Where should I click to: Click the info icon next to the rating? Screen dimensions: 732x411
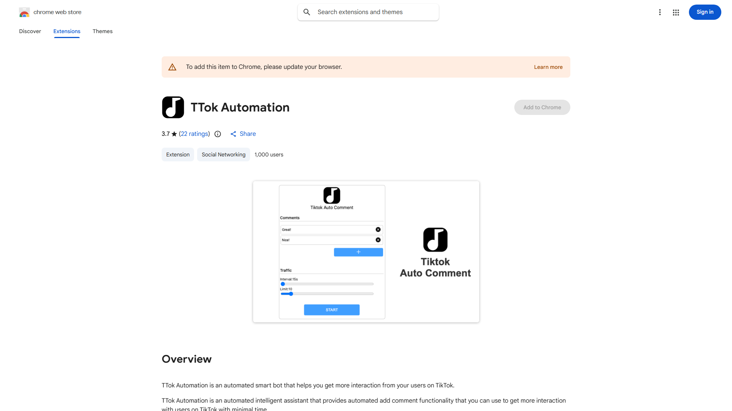click(x=217, y=134)
